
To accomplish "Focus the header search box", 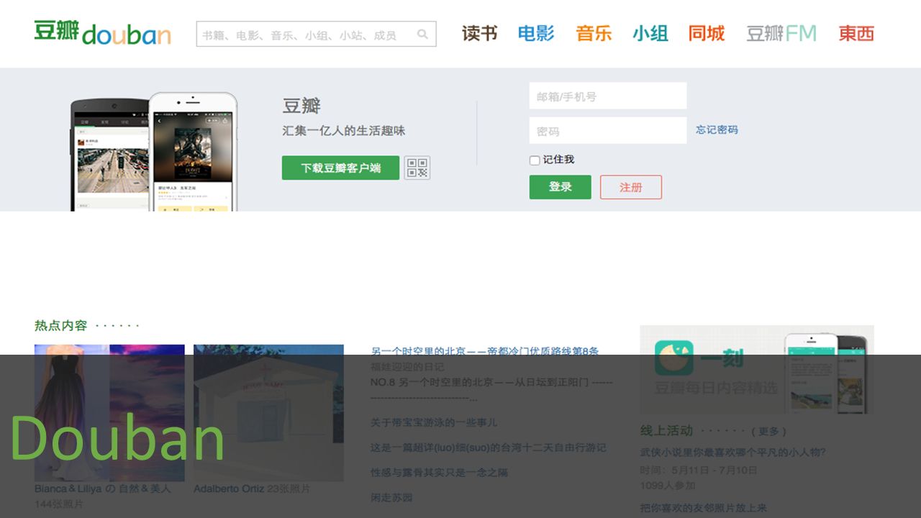I will (317, 34).
